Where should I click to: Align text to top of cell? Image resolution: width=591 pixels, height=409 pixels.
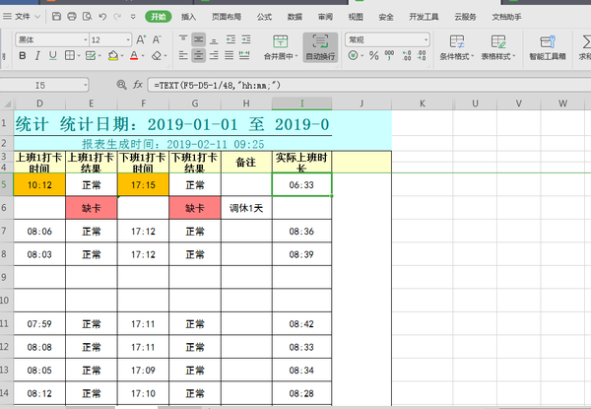click(183, 39)
